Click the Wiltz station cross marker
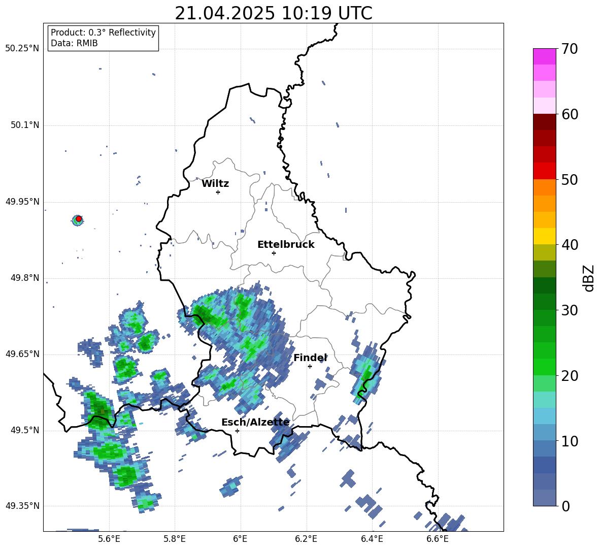 point(218,192)
